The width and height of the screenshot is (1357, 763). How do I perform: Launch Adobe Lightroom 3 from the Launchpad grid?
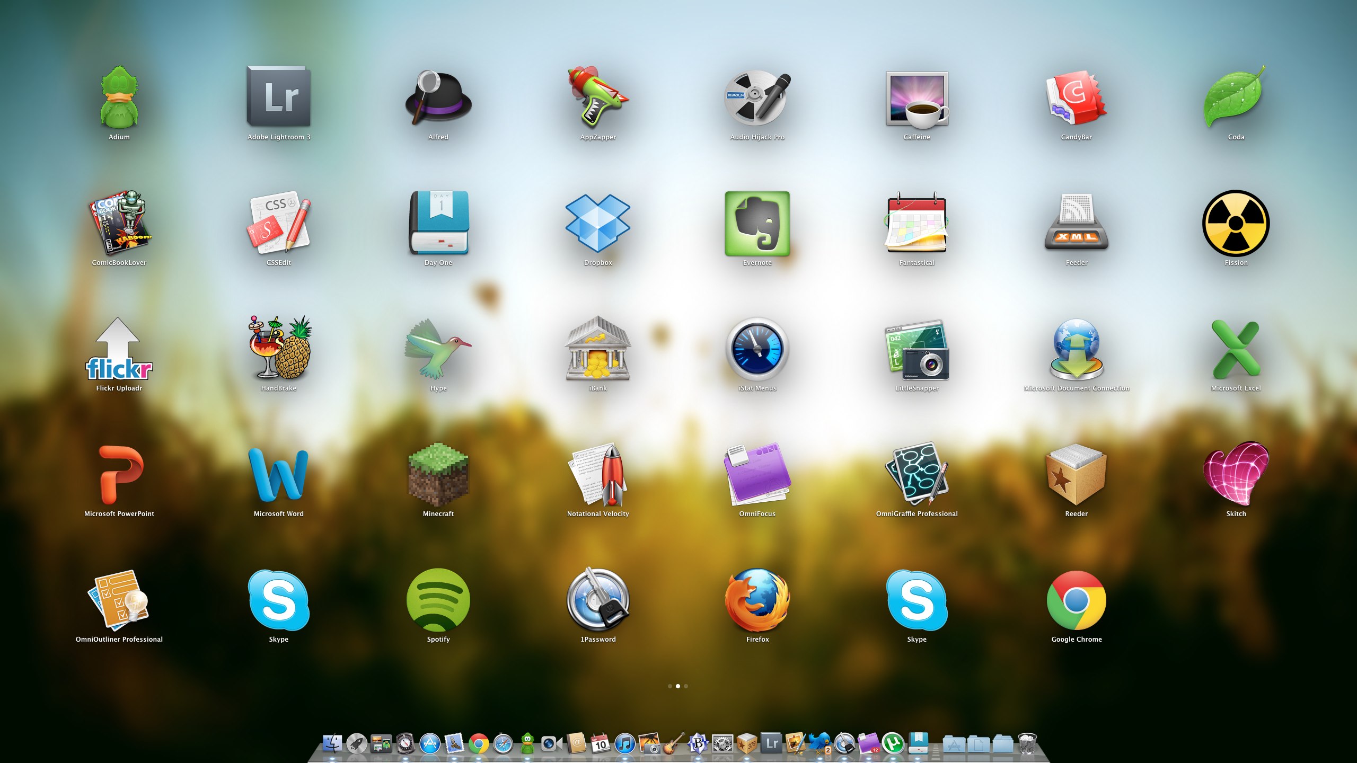click(279, 96)
